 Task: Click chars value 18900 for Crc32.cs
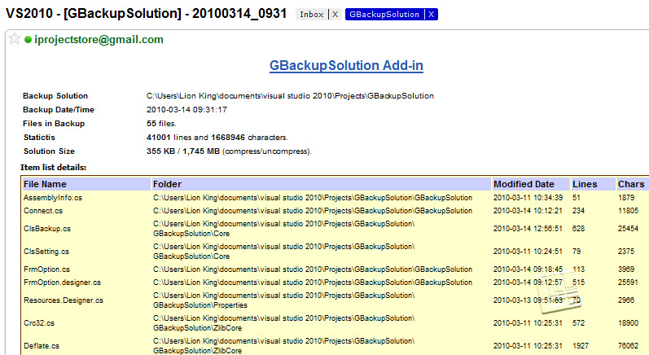pos(629,323)
